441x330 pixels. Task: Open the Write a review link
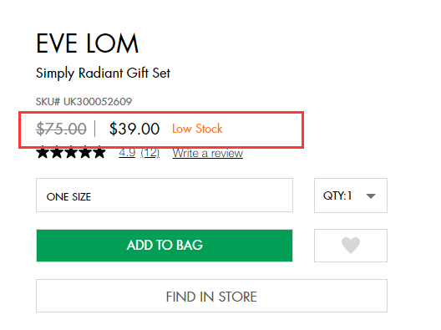coord(208,154)
